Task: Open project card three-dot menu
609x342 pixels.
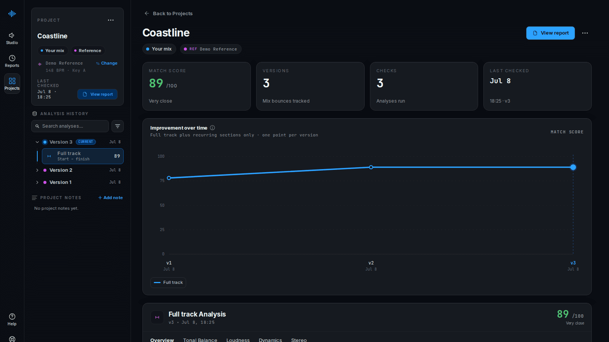Action: tap(111, 20)
